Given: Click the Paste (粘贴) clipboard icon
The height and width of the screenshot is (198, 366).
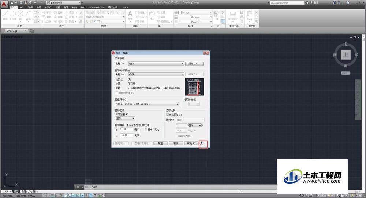Looking at the screenshot, I should click(x=250, y=15).
